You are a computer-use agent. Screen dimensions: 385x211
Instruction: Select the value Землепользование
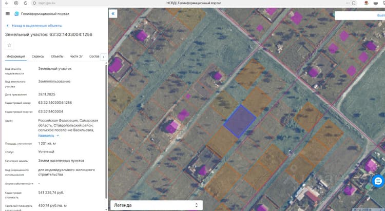tap(54, 81)
